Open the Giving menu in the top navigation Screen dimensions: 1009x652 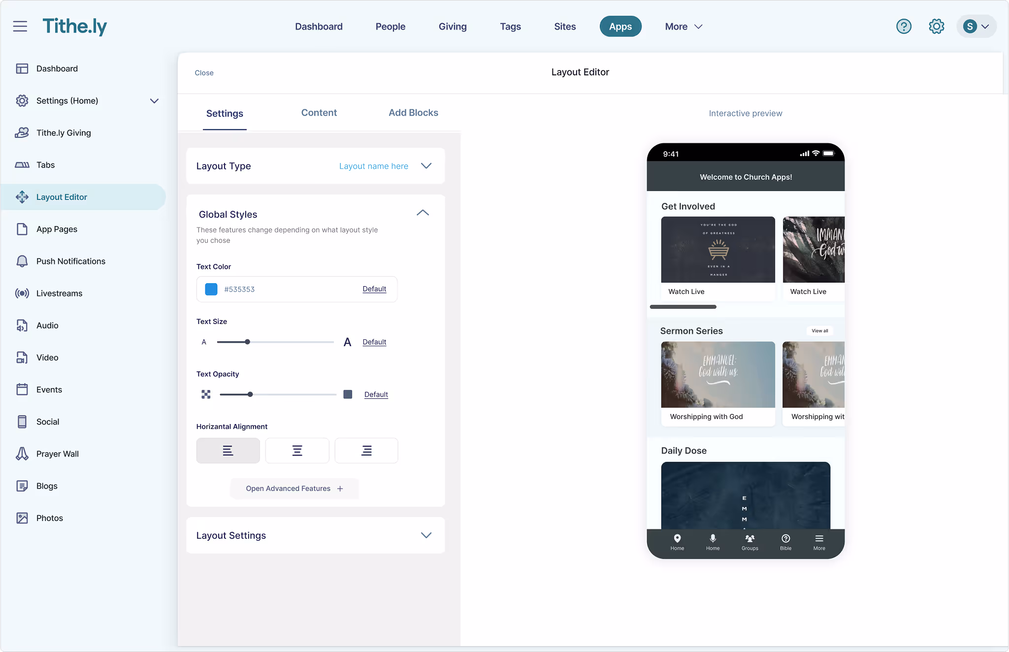point(452,26)
